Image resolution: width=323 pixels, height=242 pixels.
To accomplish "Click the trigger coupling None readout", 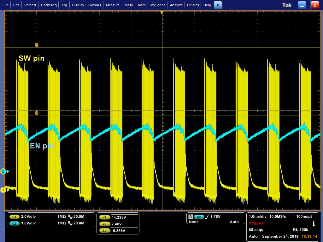I will [x=194, y=222].
